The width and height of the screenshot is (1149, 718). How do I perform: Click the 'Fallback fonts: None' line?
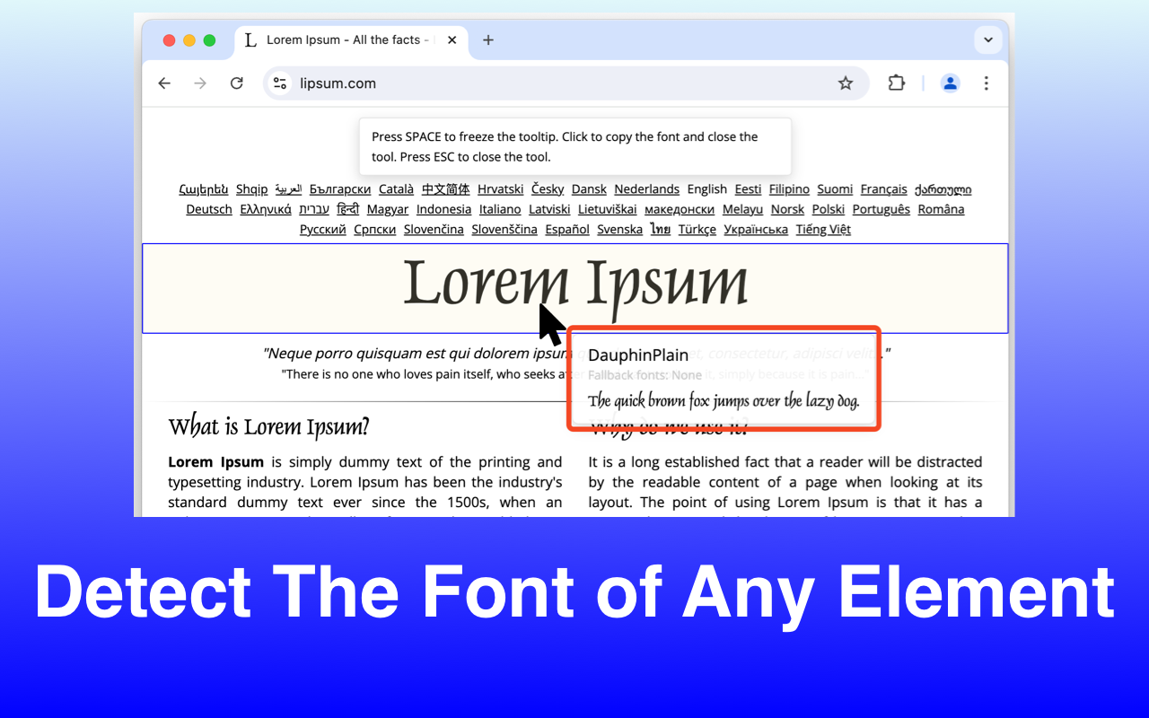[x=645, y=375]
